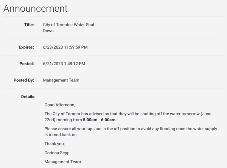Click the Management Team poster name
This screenshot has height=168, width=227.
[x=61, y=80]
